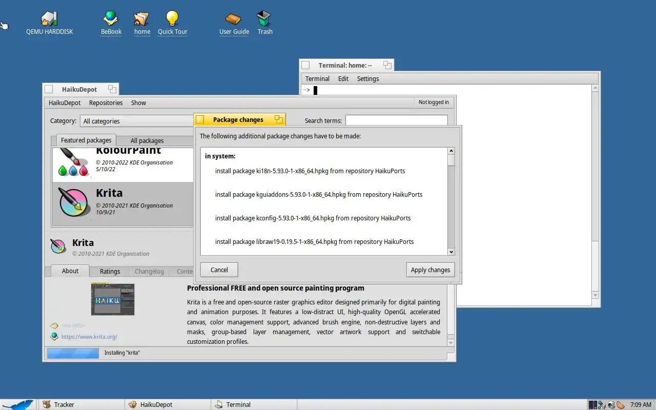Open the Edit menu in Terminal window

pyautogui.click(x=343, y=78)
